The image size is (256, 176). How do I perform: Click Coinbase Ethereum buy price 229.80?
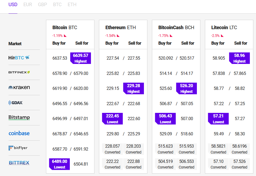[x=113, y=134]
